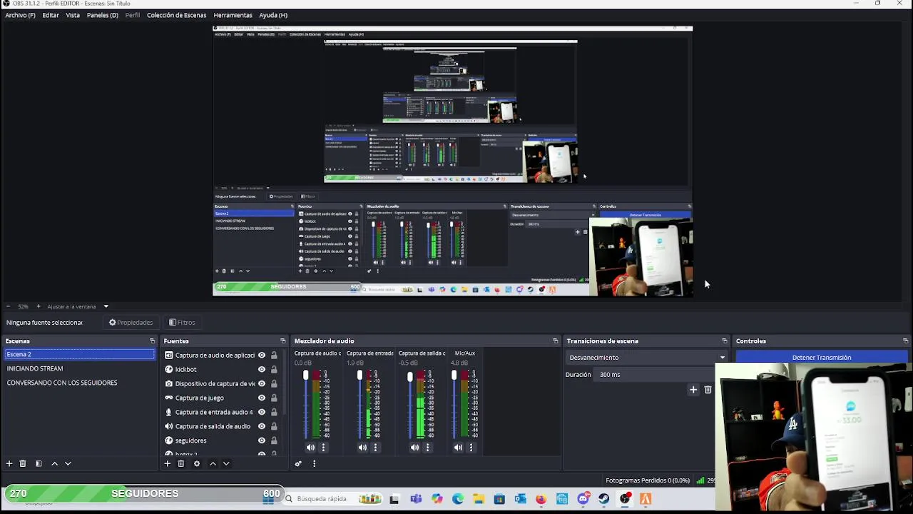Open Paneles (D) menu
Screen dimensions: 913x514
[x=103, y=15]
